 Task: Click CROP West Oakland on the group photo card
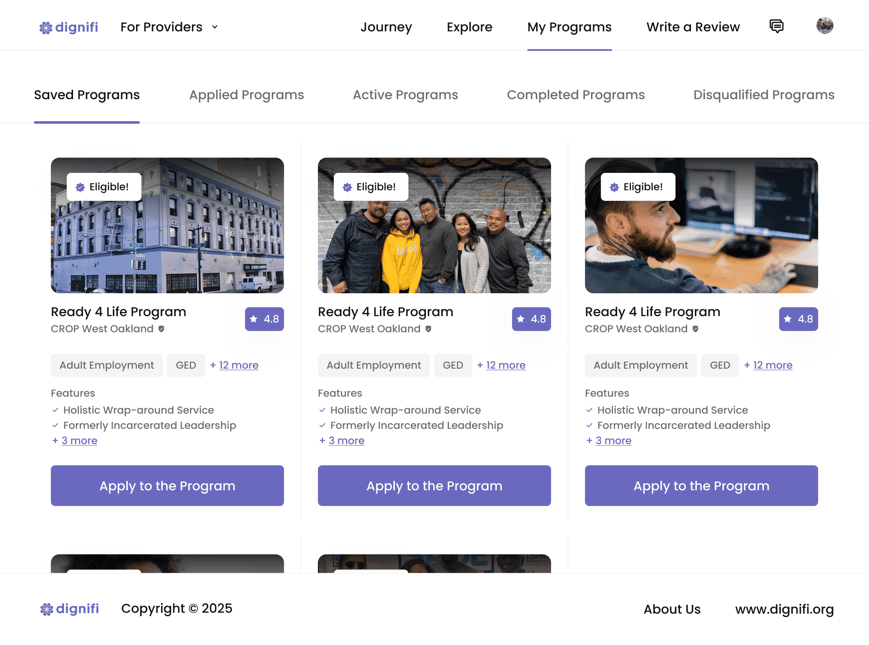[x=369, y=329]
